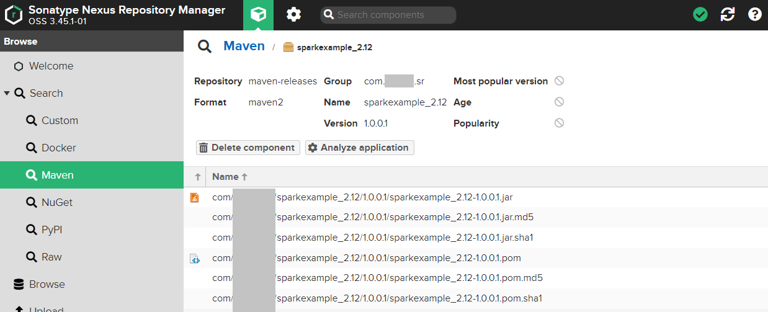Click the Maven breadcrumb link
Screen dimensions: 768x312
coord(244,46)
